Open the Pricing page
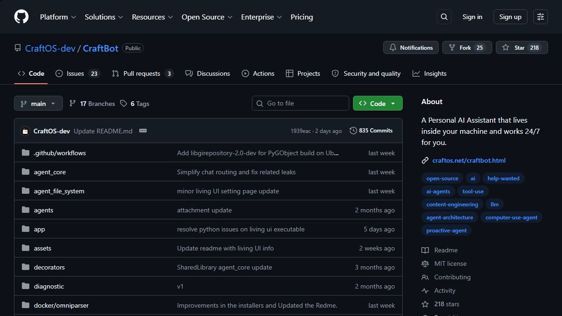 302,17
